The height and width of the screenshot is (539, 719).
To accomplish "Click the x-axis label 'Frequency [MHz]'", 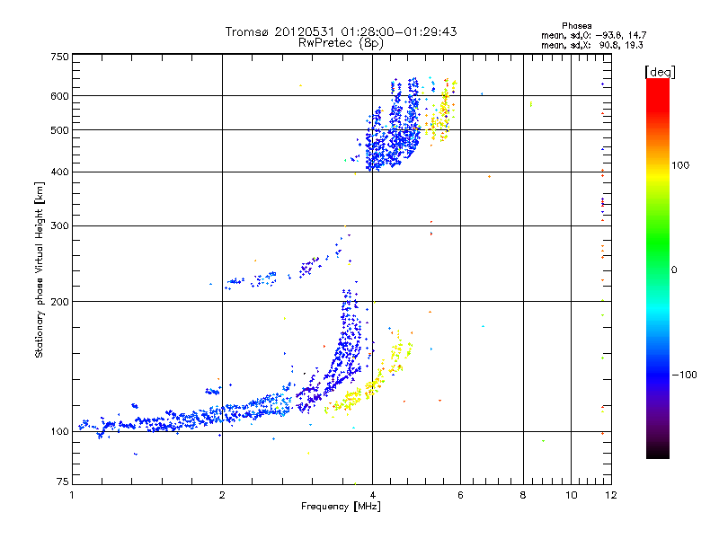I will (341, 507).
